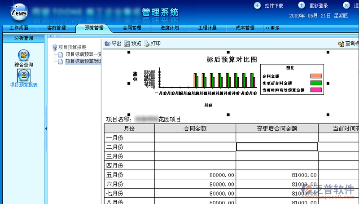Select 项目标后预算一览 in the tree

click(83, 54)
